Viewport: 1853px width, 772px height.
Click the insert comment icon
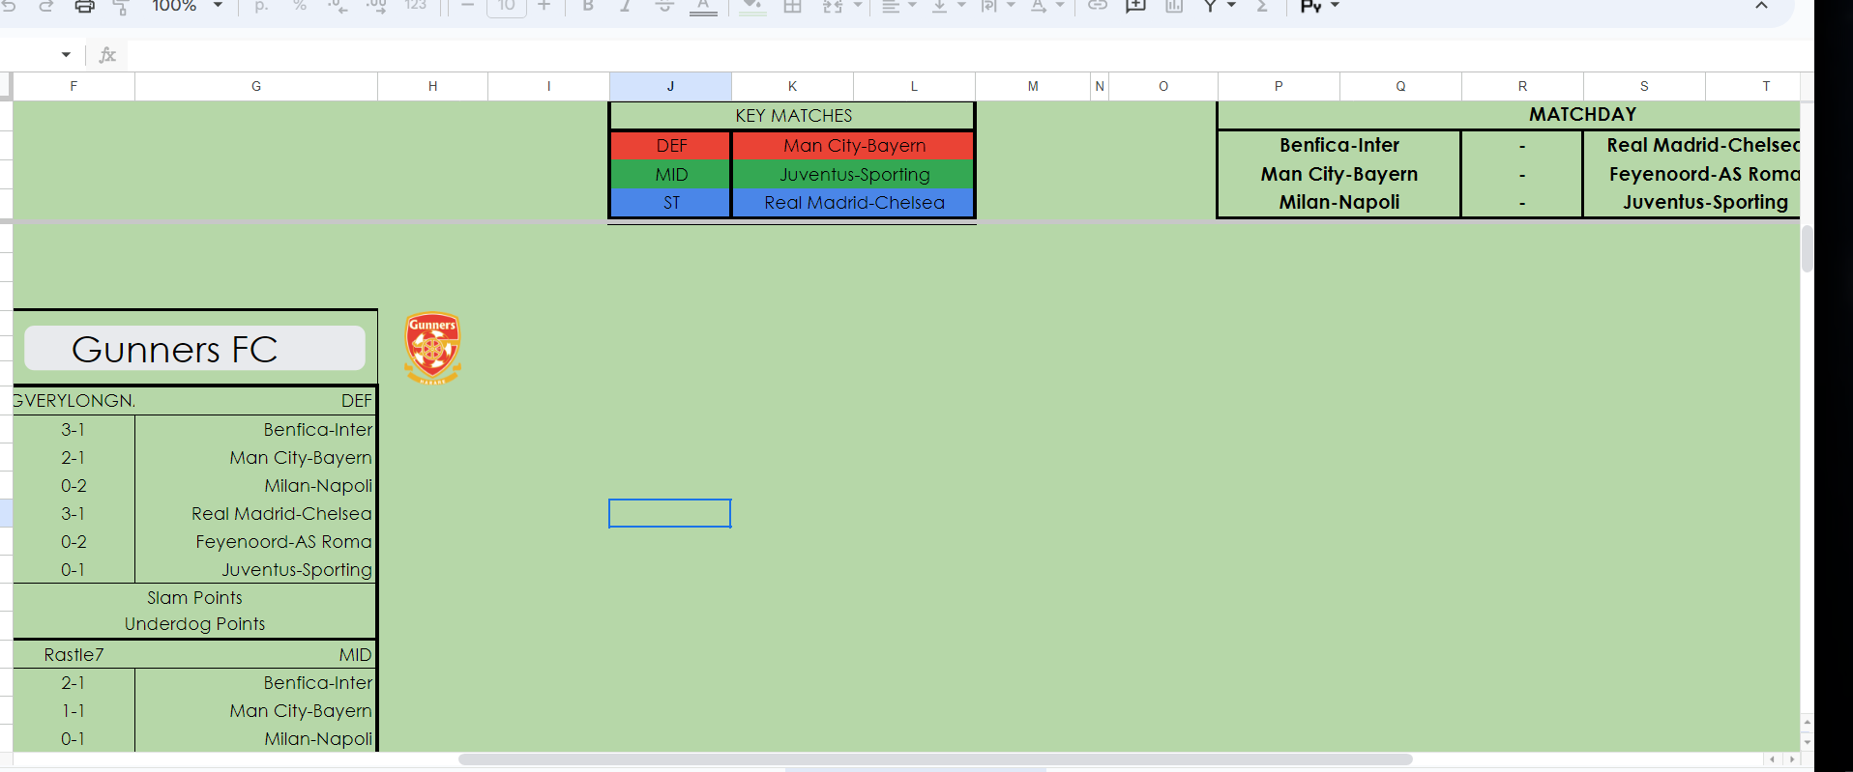click(x=1135, y=6)
